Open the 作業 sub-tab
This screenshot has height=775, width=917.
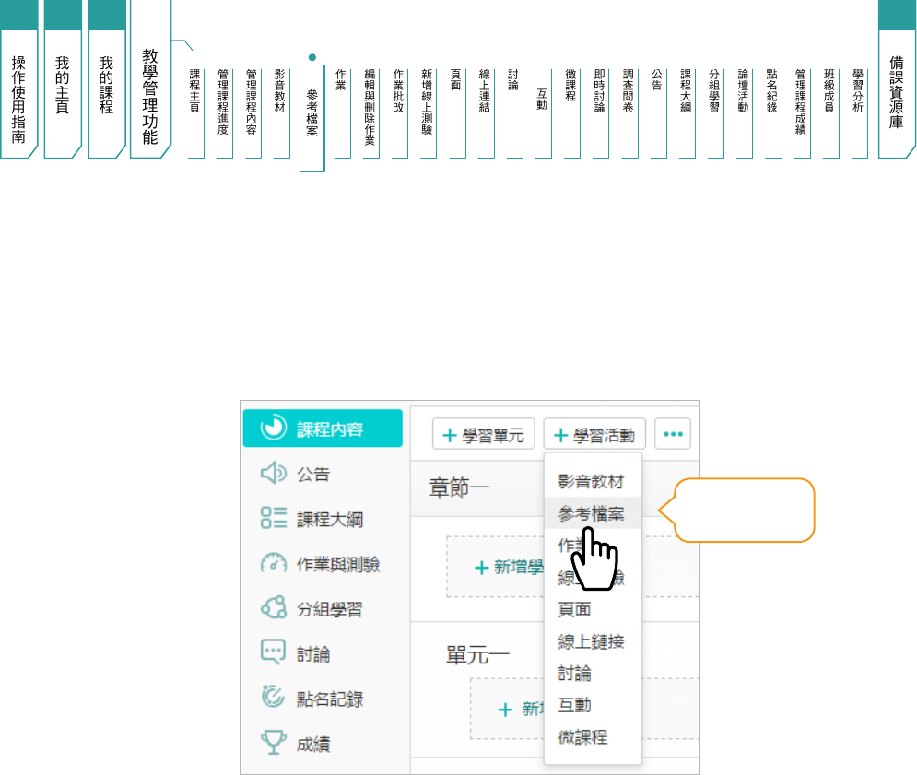coord(342,113)
